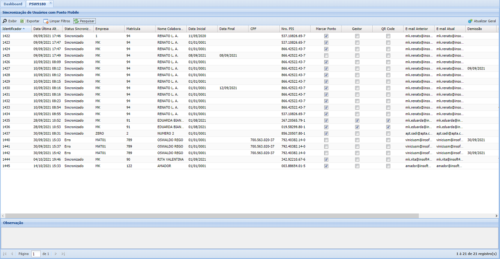
Task: Click PIS 342.92210.67-6 cell
Action: (293, 160)
